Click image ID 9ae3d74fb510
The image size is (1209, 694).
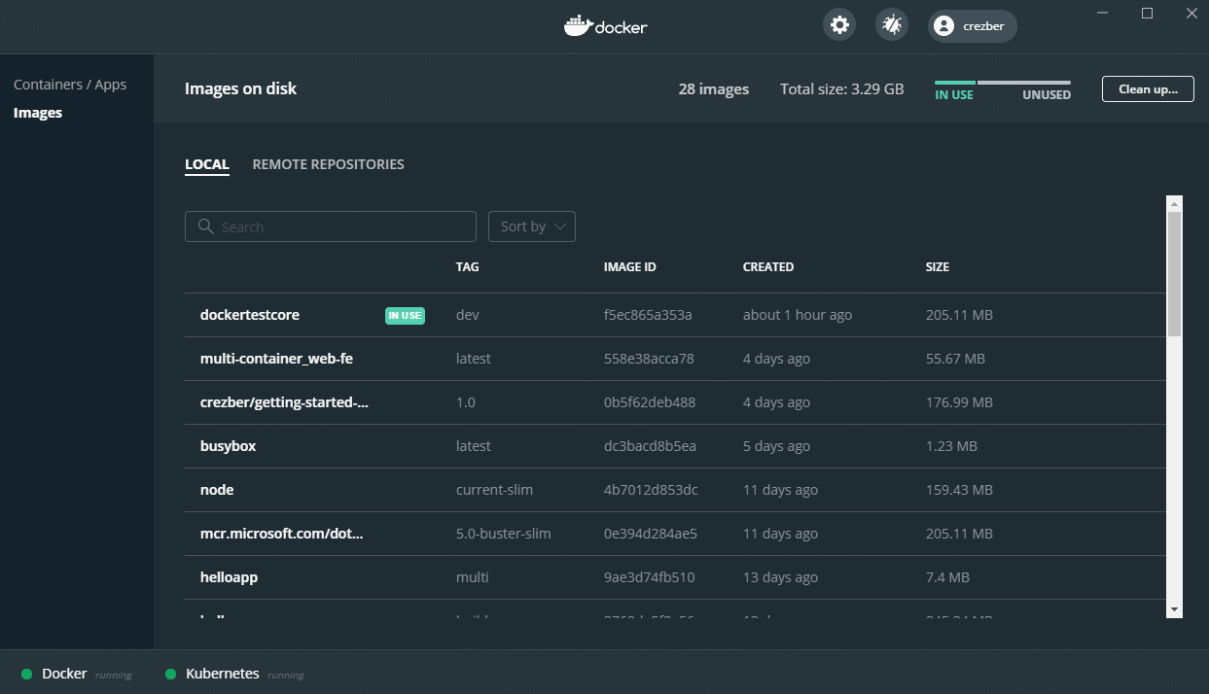(649, 577)
